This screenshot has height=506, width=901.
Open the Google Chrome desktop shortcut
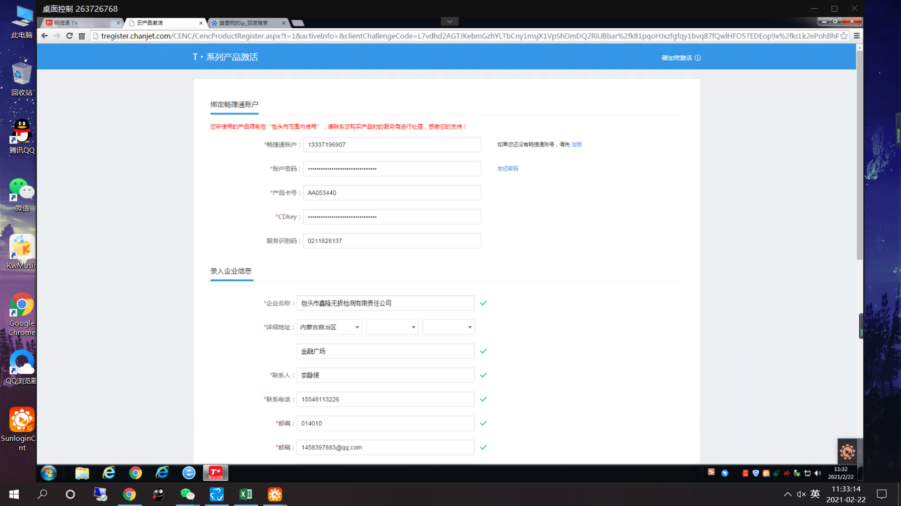[x=22, y=314]
